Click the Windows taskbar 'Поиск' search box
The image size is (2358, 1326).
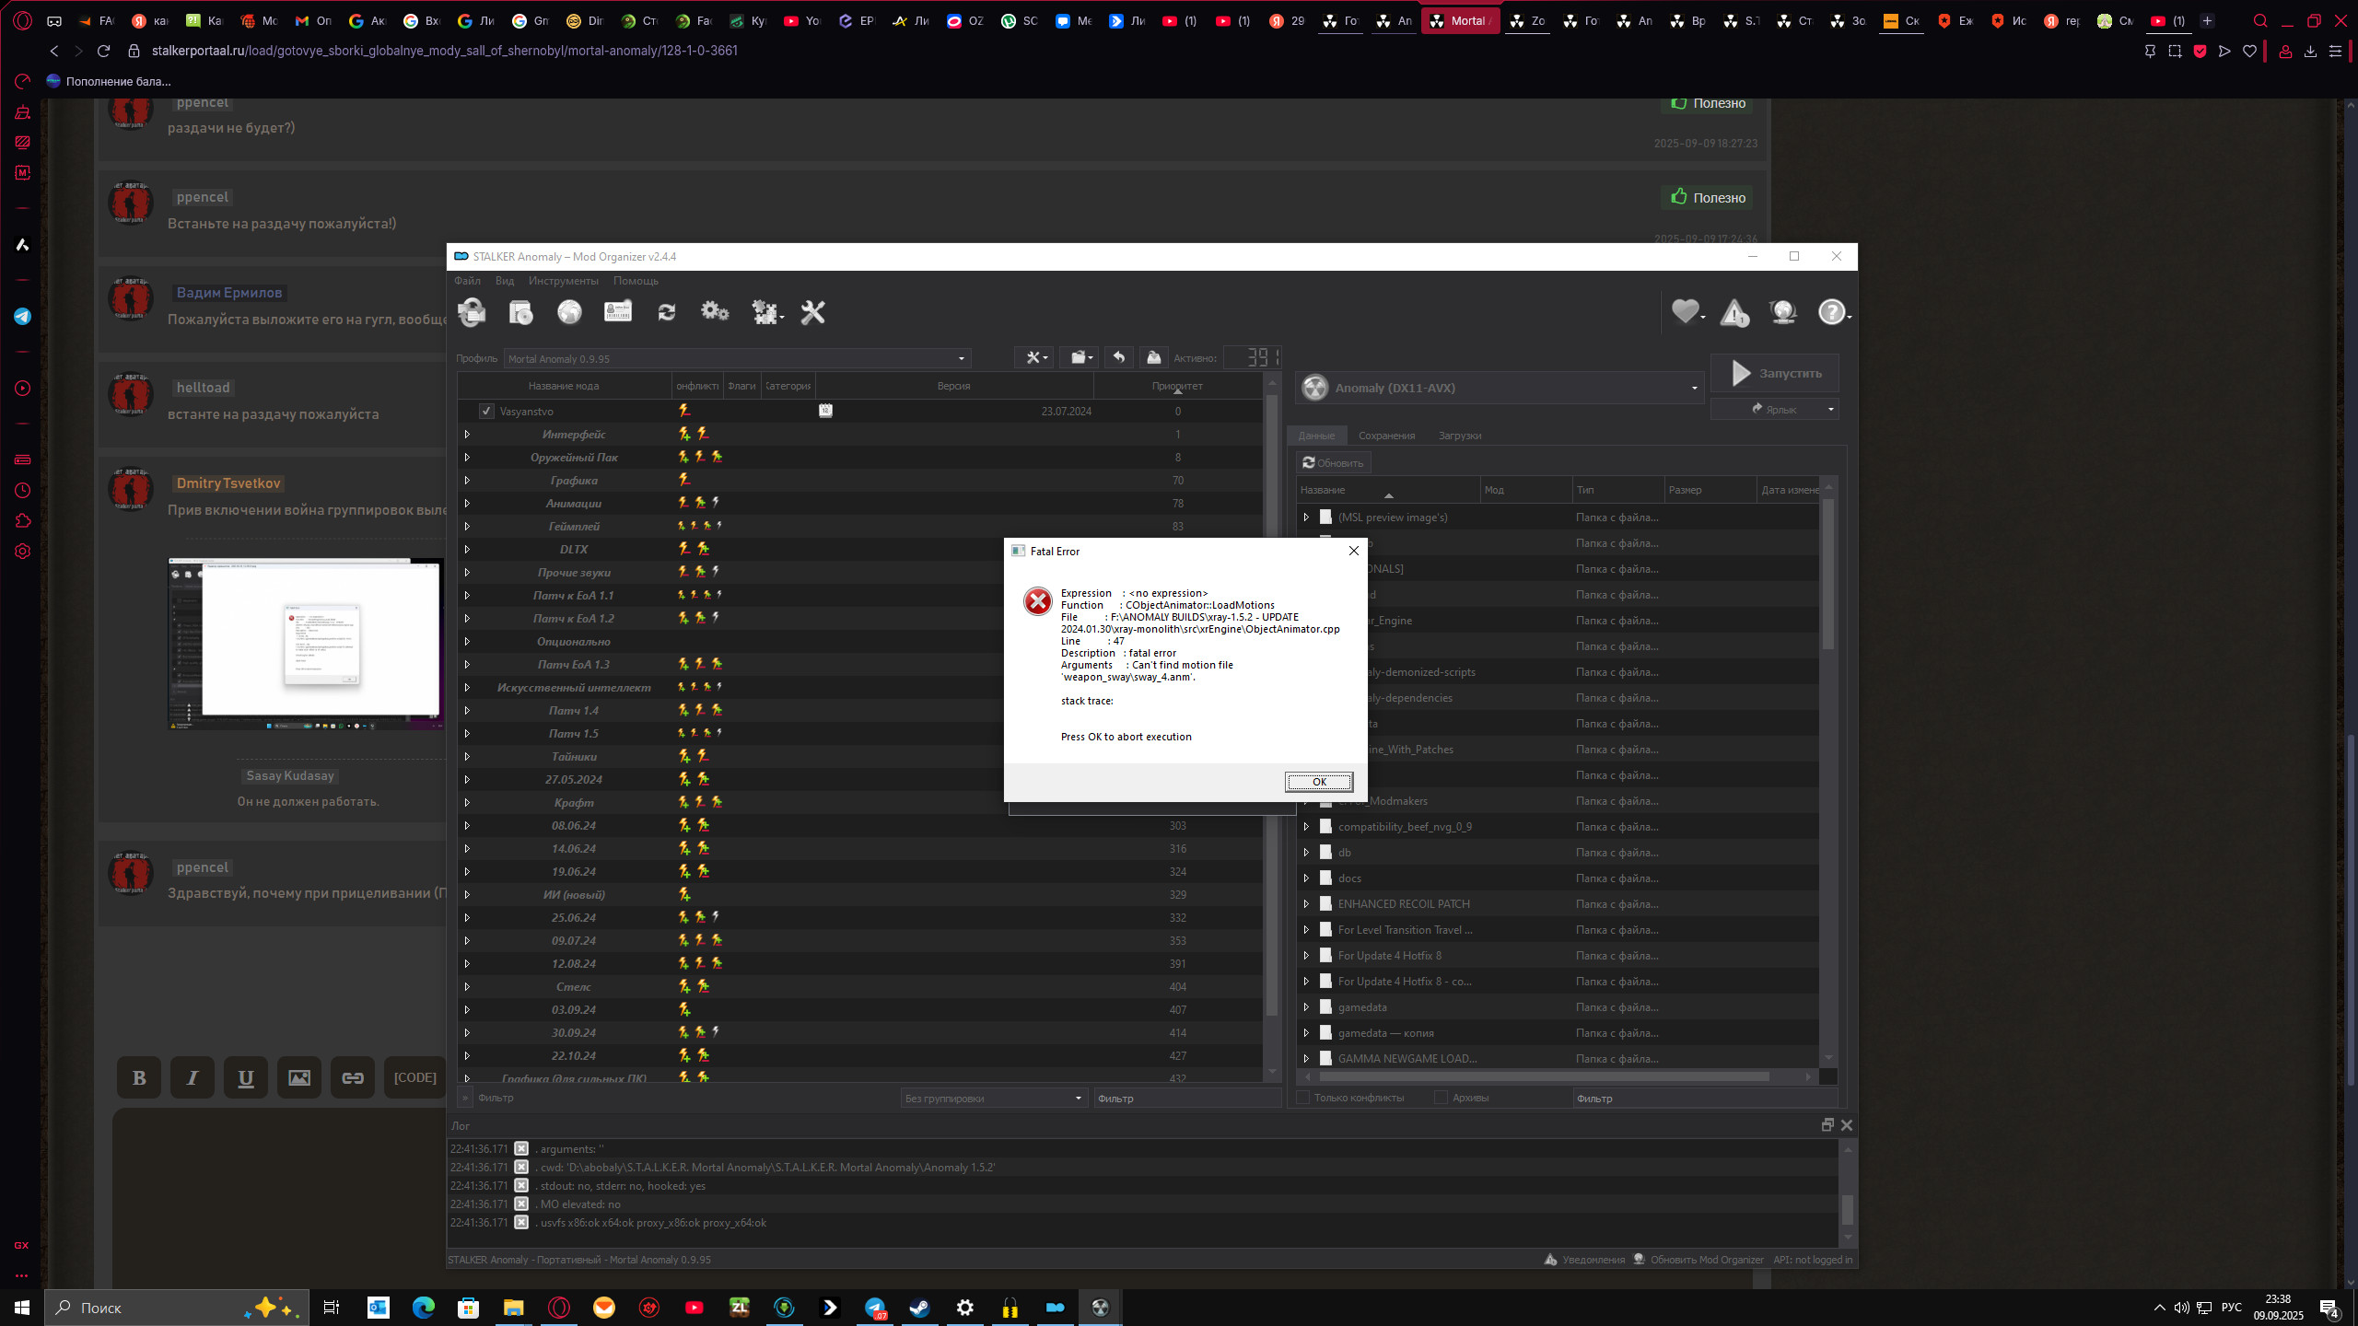177,1308
